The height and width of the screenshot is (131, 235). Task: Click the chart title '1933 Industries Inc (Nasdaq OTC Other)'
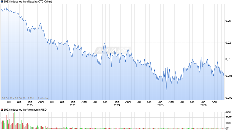tap(28, 2)
